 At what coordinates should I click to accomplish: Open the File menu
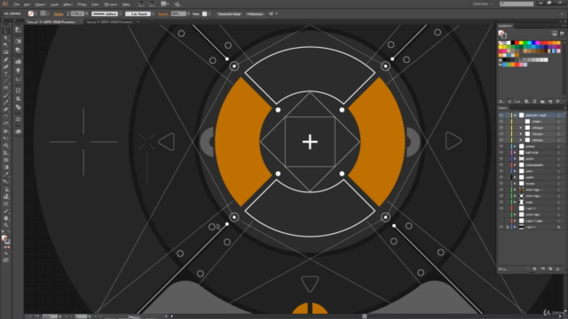tap(17, 4)
